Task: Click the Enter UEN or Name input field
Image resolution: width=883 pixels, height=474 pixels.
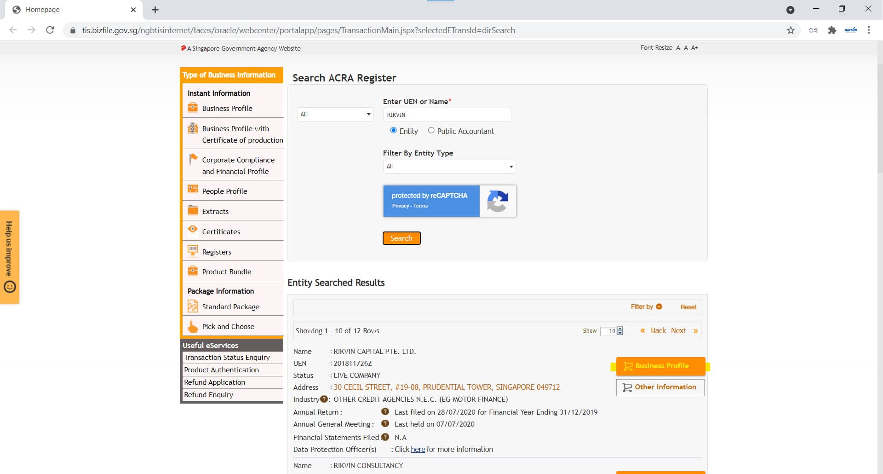Action: coord(447,115)
